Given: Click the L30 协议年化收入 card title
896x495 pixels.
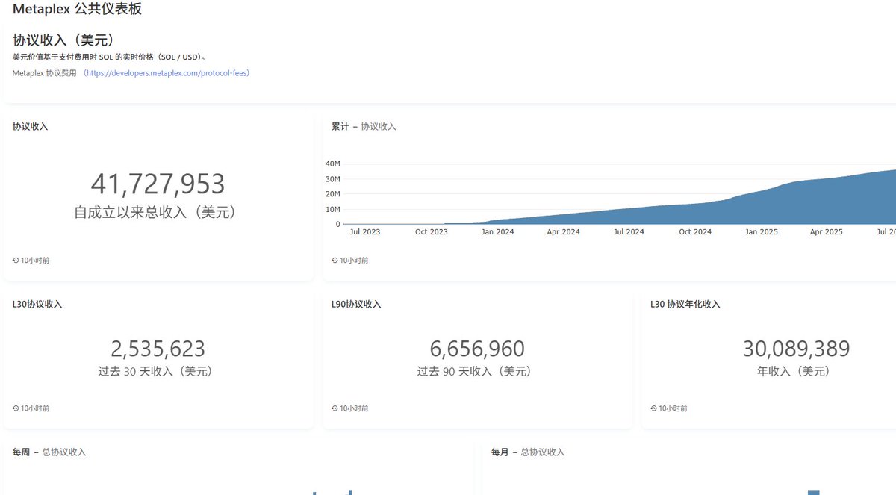Looking at the screenshot, I should pos(685,305).
